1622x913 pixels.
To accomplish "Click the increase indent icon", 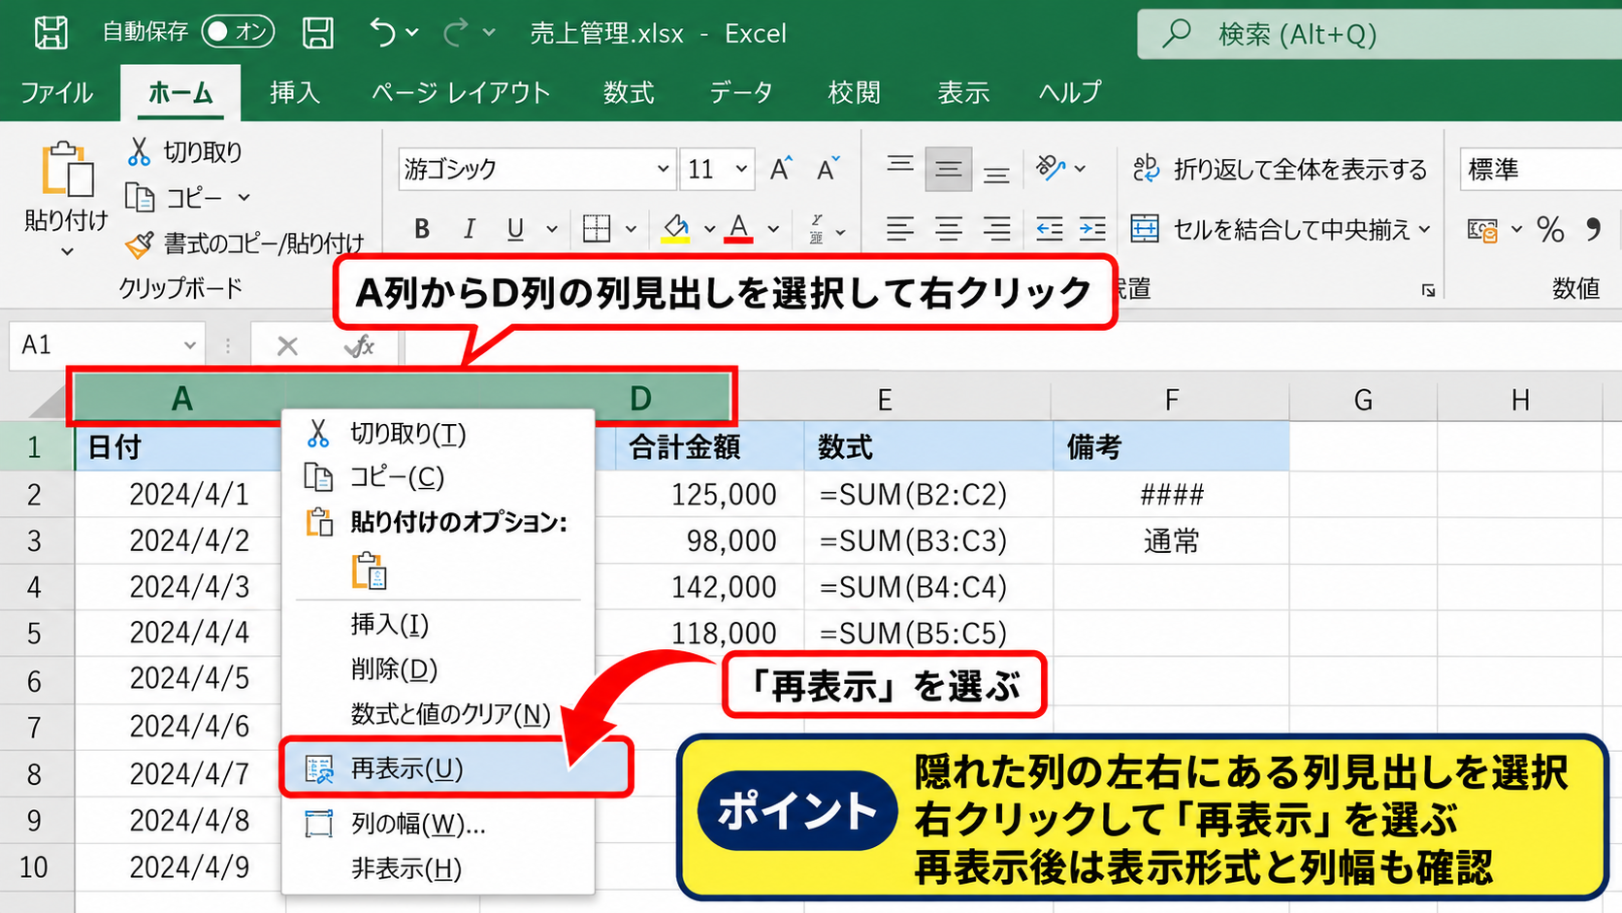I will (x=1092, y=229).
